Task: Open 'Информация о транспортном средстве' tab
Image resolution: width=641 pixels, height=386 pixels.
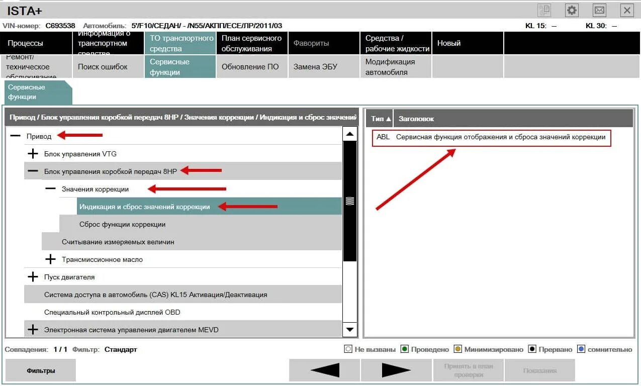Action: [x=108, y=43]
